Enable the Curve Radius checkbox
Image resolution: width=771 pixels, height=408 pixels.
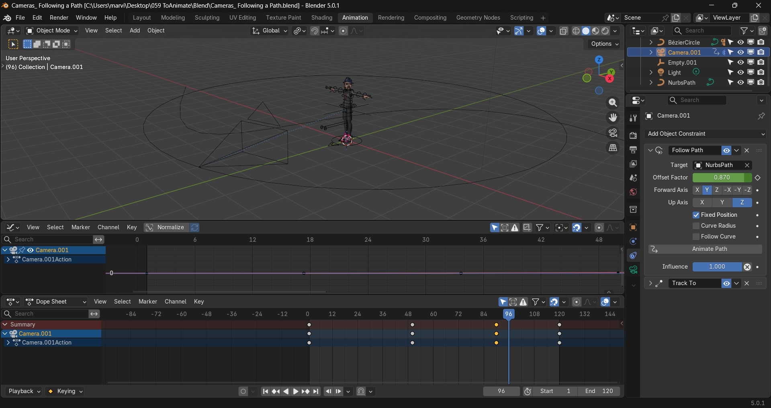(x=696, y=226)
